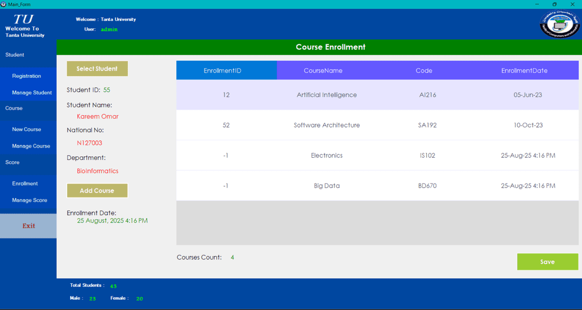This screenshot has width=582, height=310.
Task: Click enrollment ID 52 cell
Action: click(226, 125)
